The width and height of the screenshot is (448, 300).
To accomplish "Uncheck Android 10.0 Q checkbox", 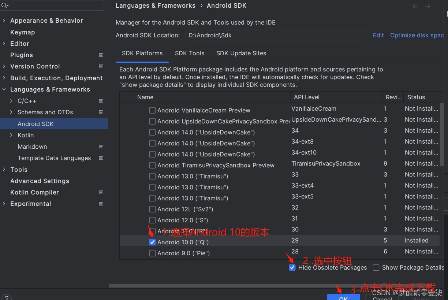I will (153, 242).
